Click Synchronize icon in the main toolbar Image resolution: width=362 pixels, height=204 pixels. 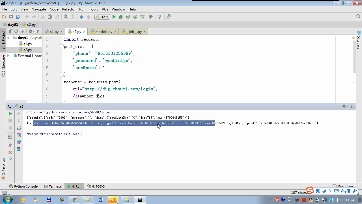18,17
